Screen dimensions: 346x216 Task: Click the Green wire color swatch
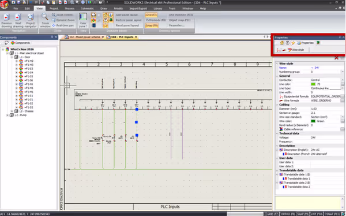pyautogui.click(x=313, y=121)
